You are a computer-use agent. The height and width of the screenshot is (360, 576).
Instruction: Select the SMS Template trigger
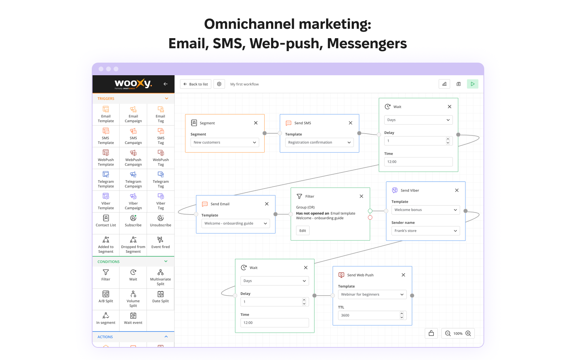click(106, 136)
